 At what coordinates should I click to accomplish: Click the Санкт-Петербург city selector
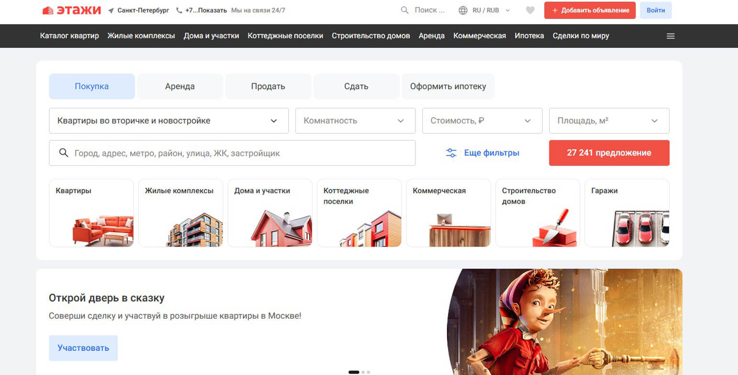tap(143, 11)
